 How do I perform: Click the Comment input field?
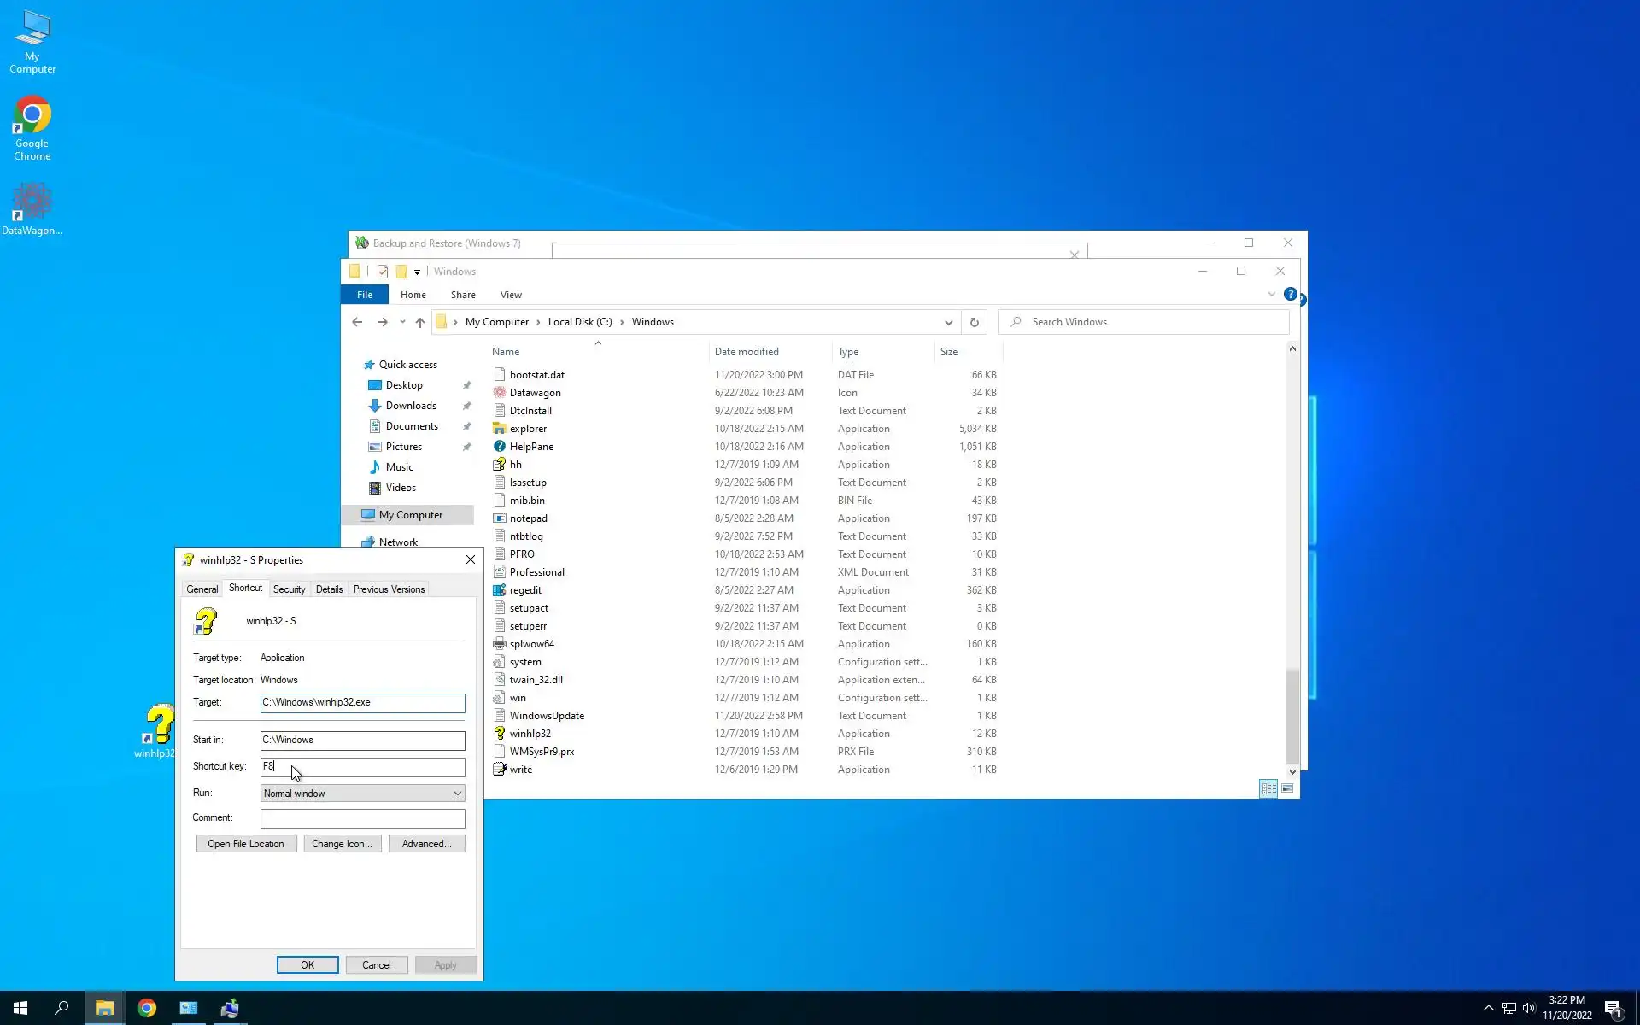point(362,818)
